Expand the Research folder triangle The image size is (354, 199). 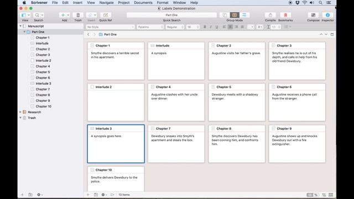pos(20,112)
